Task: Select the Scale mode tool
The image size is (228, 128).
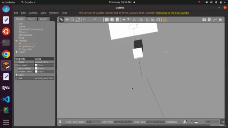Action: click(78, 20)
